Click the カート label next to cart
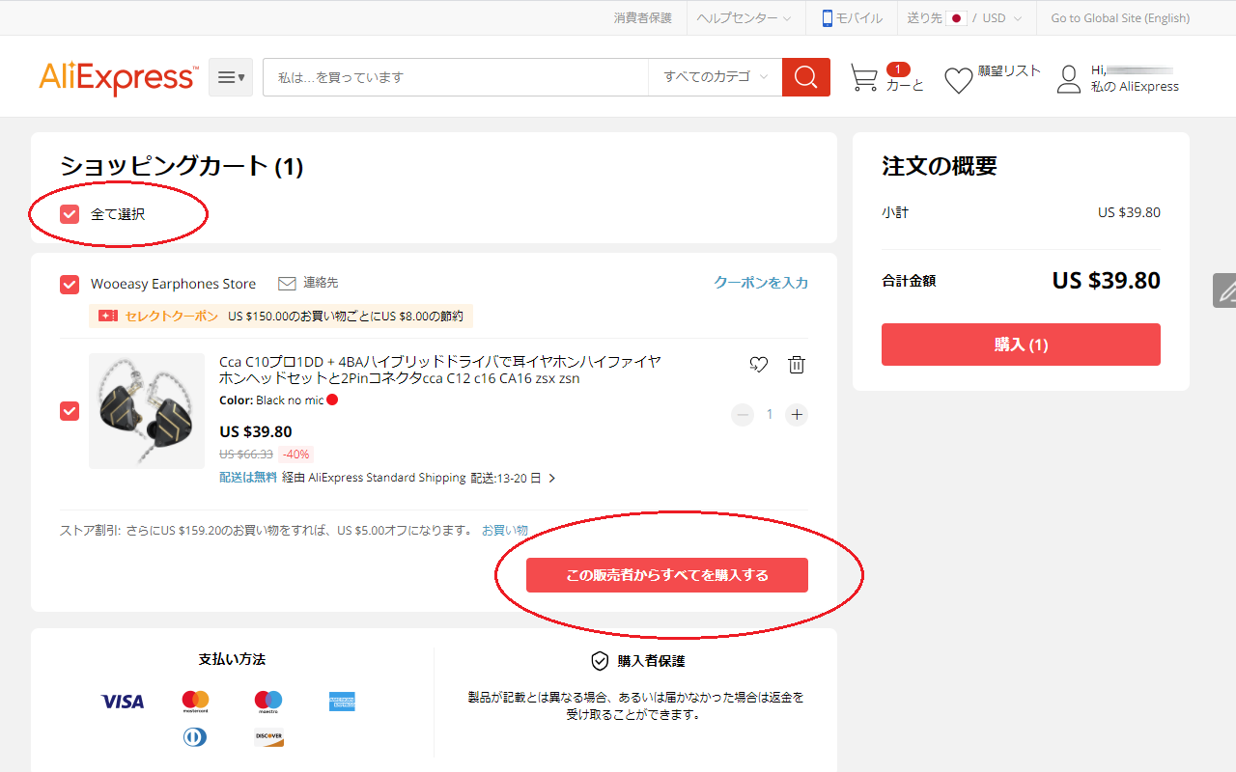This screenshot has width=1236, height=772. [906, 85]
